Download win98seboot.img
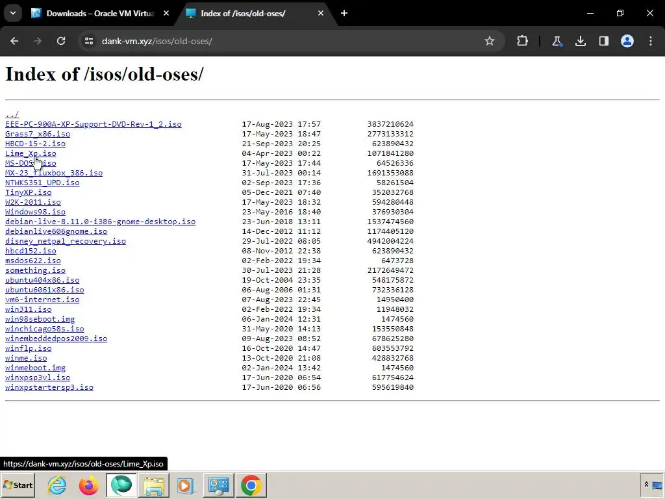 pos(40,320)
